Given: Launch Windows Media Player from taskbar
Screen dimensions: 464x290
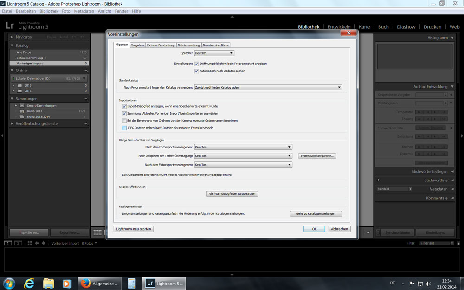Looking at the screenshot, I should pos(67,283).
